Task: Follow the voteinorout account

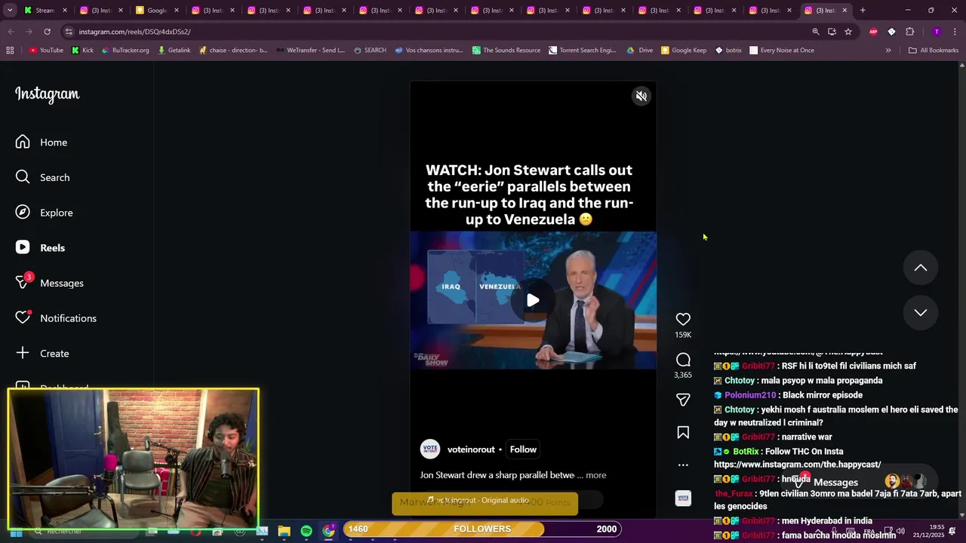Action: click(523, 449)
